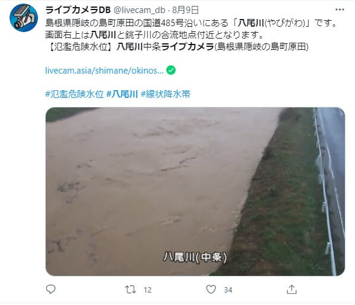The height and width of the screenshot is (305, 355).
Task: Click the retweet count 12
Action: (x=147, y=290)
